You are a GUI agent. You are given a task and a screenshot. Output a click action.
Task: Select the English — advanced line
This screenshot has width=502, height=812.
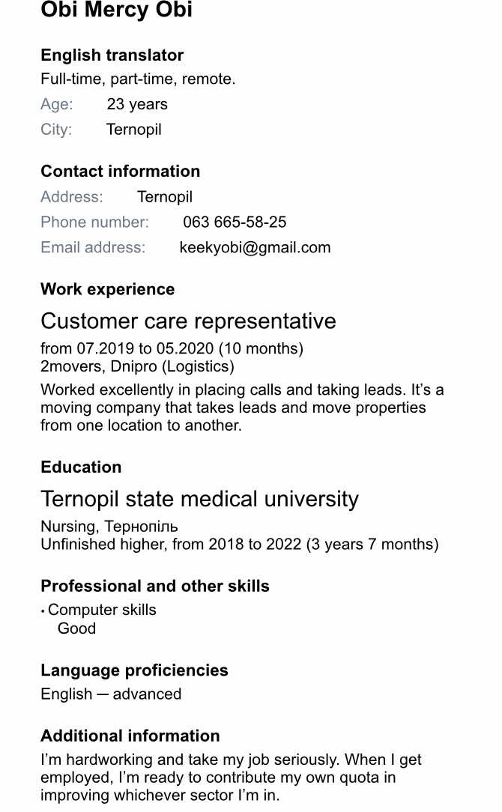point(111,694)
